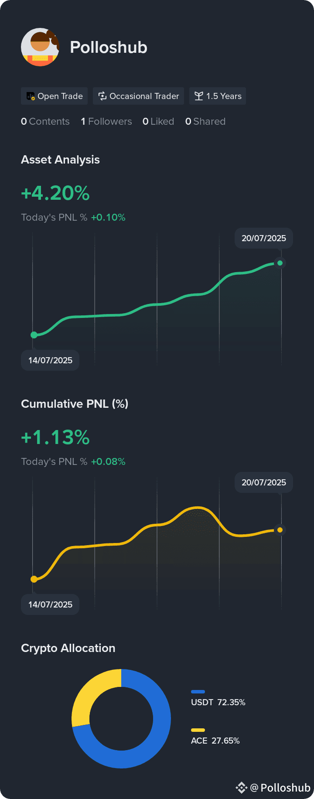Open the Open Trade tag
Screen dimensions: 314x799
[x=55, y=96]
